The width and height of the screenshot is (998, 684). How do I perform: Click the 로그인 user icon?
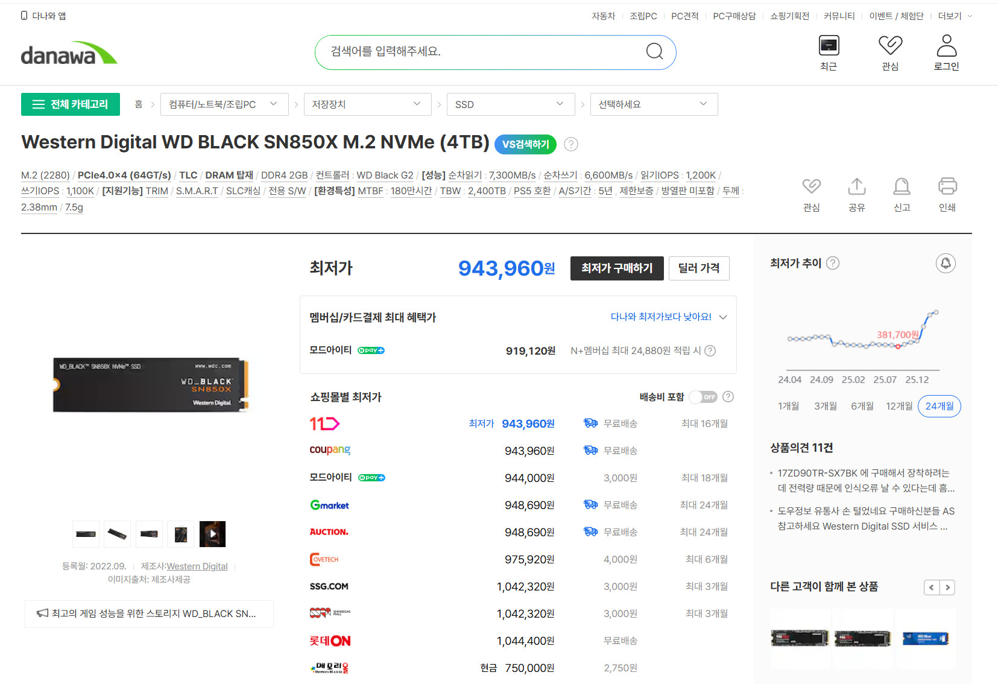pyautogui.click(x=946, y=53)
